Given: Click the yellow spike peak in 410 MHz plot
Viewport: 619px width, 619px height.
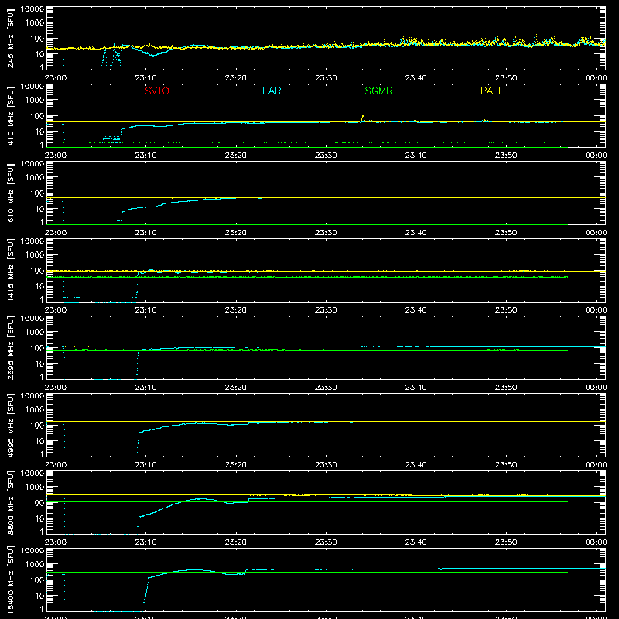Looking at the screenshot, I should (x=363, y=116).
